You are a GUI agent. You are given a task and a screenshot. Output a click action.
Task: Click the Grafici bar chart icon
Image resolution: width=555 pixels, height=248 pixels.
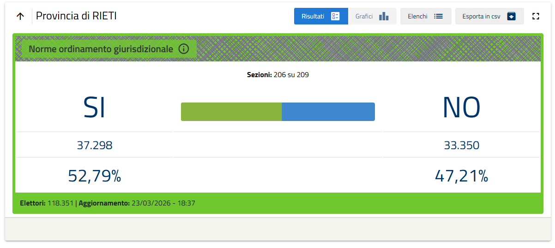(384, 16)
